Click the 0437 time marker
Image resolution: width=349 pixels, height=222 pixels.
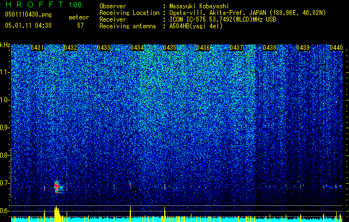[236, 48]
